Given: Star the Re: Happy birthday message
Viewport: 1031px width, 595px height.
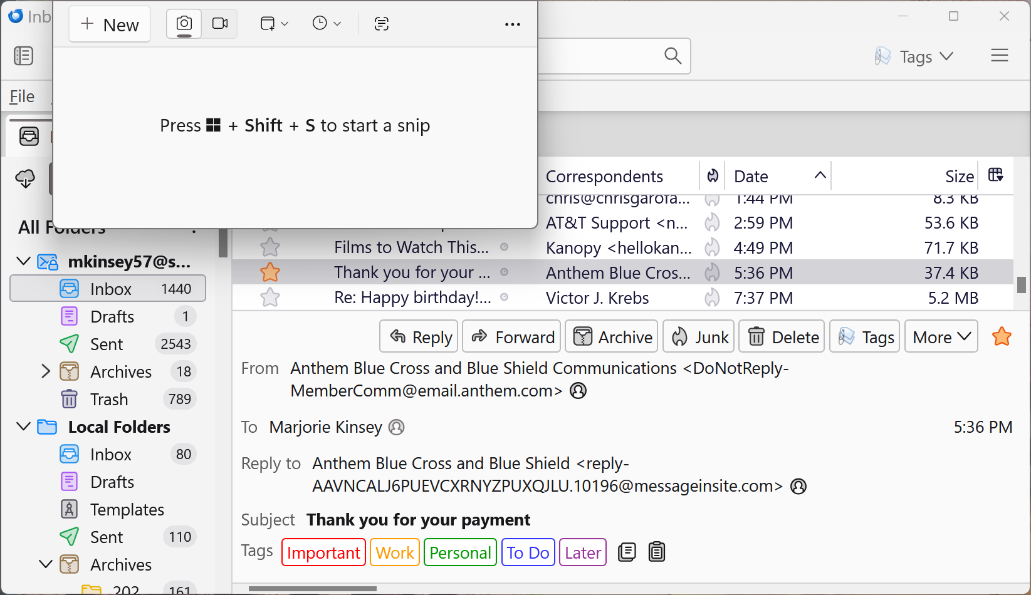Looking at the screenshot, I should (x=270, y=297).
